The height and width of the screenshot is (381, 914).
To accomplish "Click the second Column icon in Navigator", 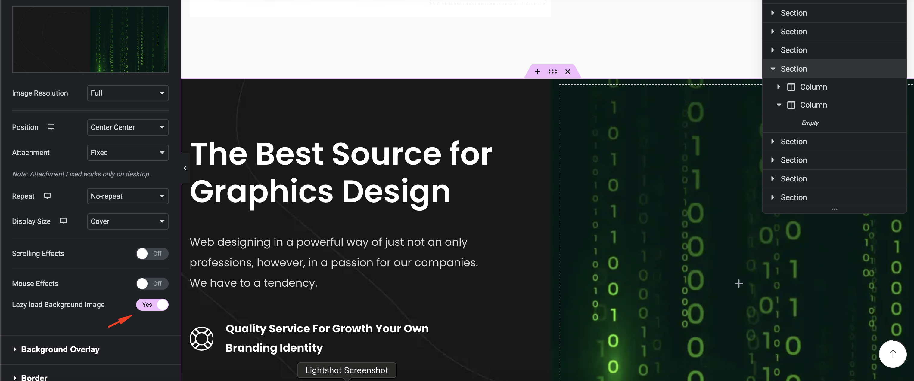I will (x=791, y=105).
